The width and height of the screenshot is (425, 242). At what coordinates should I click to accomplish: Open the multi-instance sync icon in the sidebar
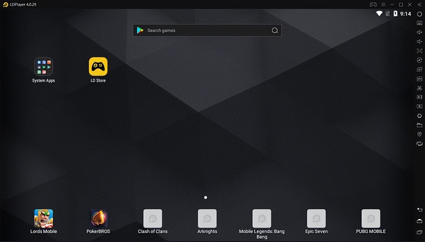419,69
